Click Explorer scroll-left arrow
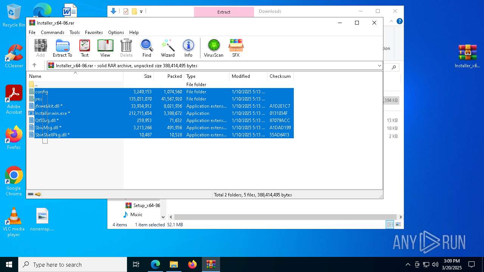Screen dimensions: 484x272 click(x=171, y=217)
